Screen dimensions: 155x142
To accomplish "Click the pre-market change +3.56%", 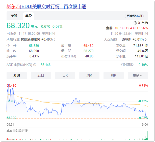I will pos(142,28).
